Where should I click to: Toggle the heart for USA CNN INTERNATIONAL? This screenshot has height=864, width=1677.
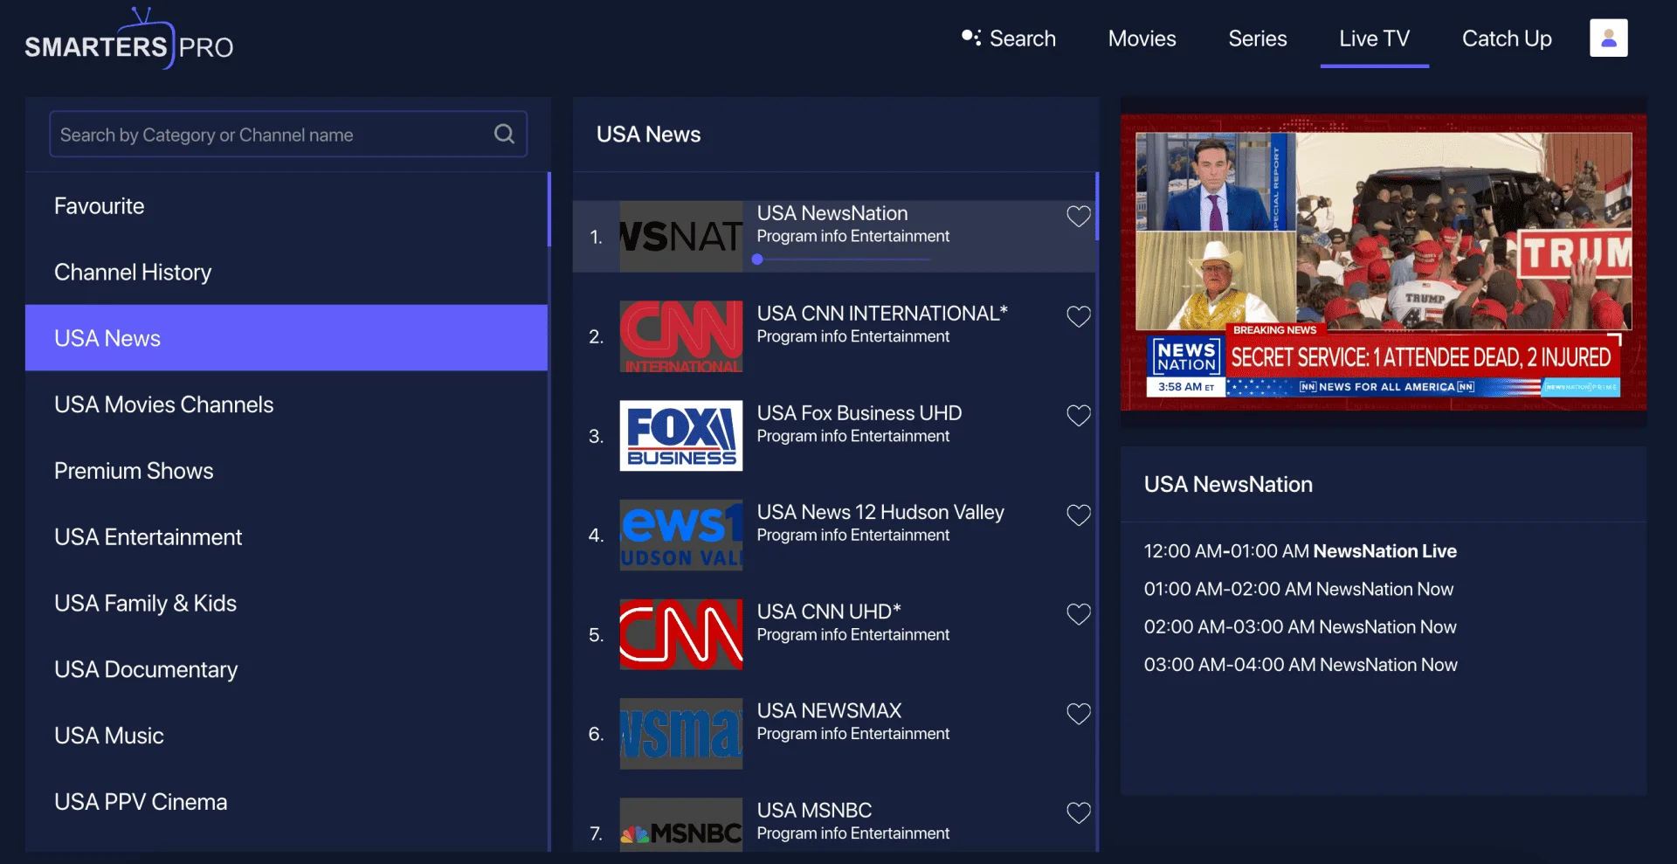(1079, 316)
